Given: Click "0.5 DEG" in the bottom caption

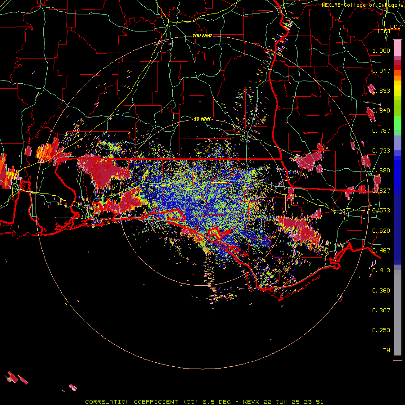Looking at the screenshot, I should click(216, 402).
